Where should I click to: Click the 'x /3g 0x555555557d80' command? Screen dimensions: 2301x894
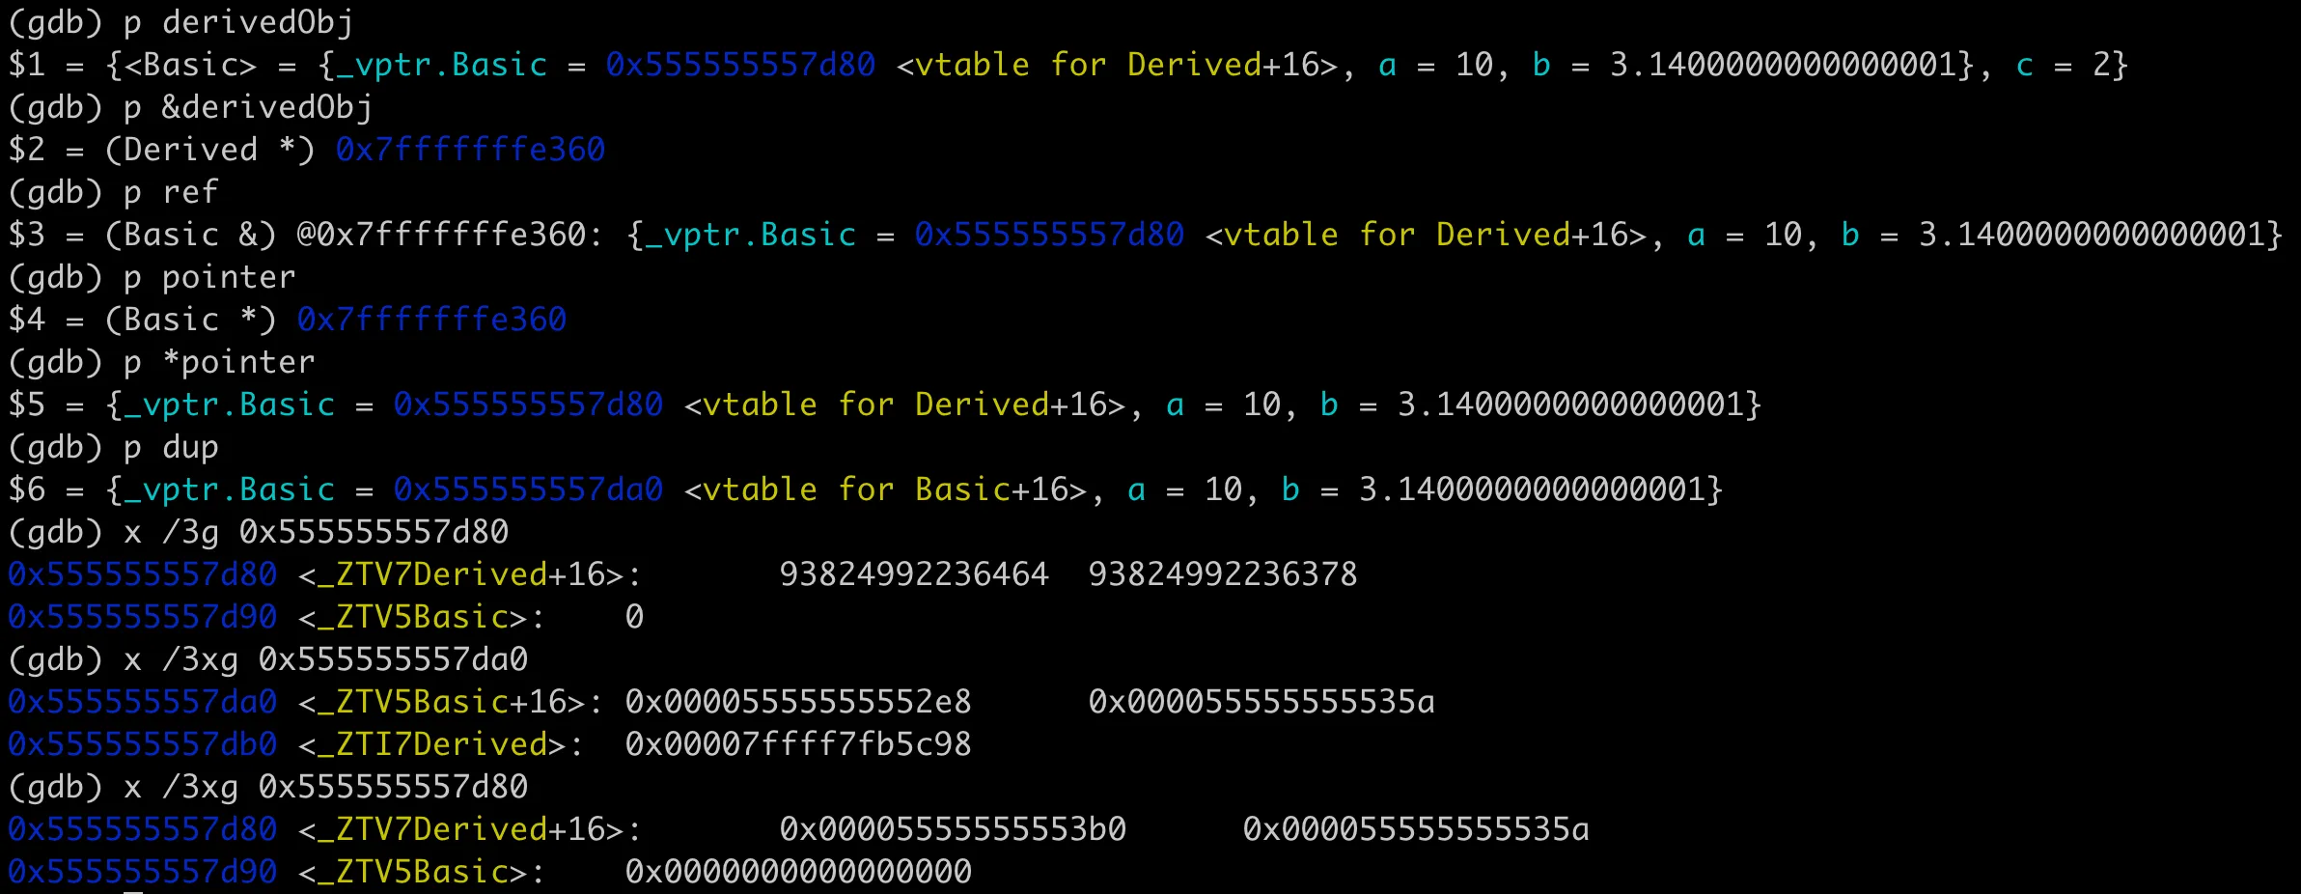(x=316, y=532)
